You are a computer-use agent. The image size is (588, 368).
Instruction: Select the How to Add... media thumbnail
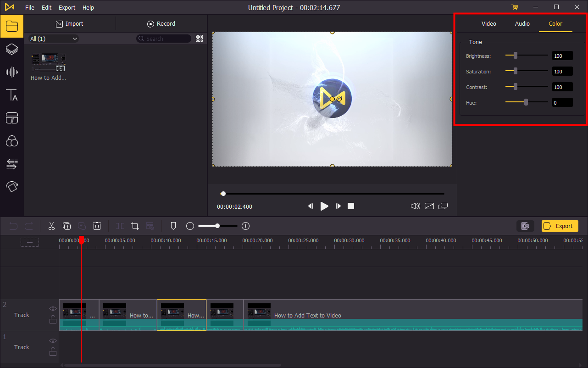[x=48, y=63]
